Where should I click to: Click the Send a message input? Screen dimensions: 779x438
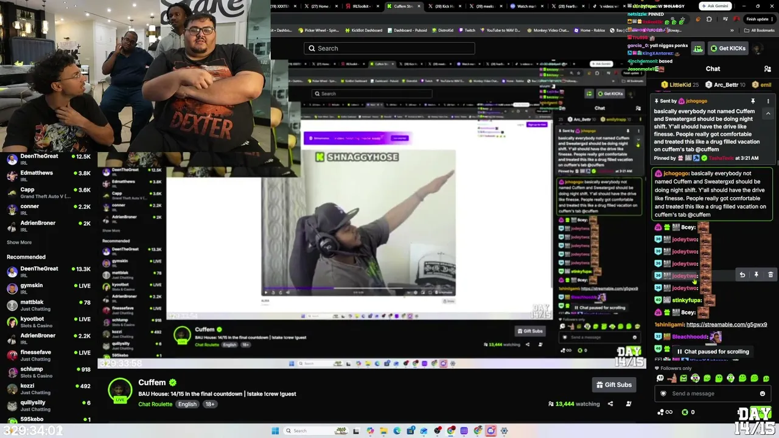712,394
